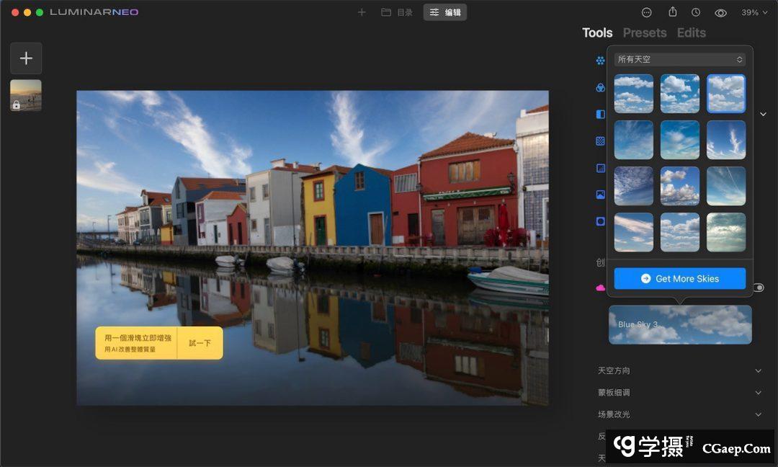Click the pink cloud Sky tool icon
This screenshot has width=778, height=467.
tap(600, 288)
